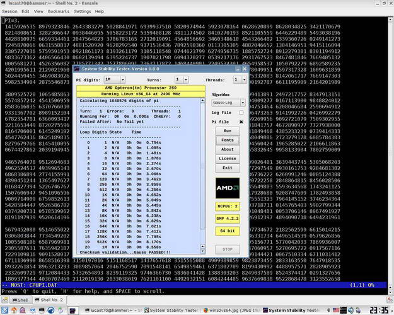Uncheck the Pi file checkbox
This screenshot has height=315, width=394.
[x=241, y=122]
